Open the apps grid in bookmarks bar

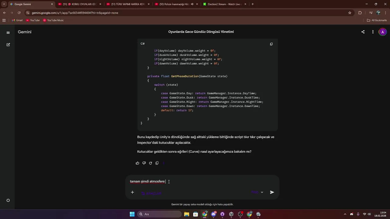[4, 20]
